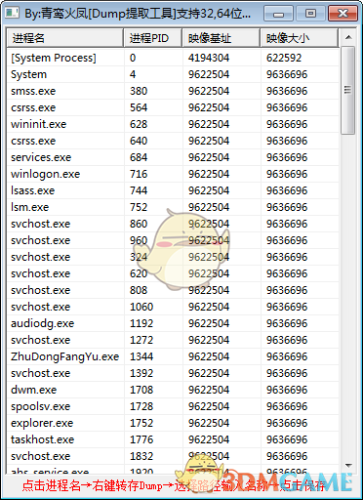This screenshot has height=500, width=363.
Task: Click PID value 716
Action: [x=139, y=174]
